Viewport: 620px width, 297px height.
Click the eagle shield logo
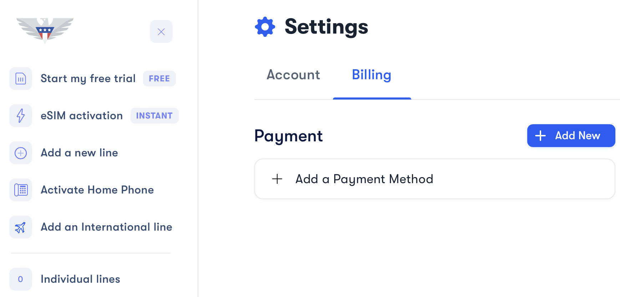pyautogui.click(x=45, y=30)
